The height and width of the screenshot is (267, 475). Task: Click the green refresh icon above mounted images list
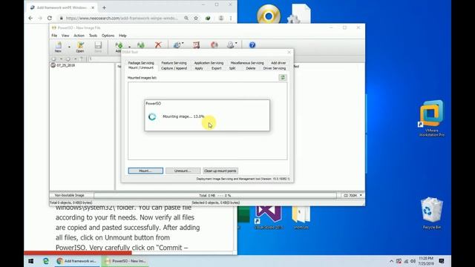click(283, 77)
